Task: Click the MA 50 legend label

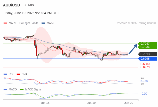Action: pos(51,23)
